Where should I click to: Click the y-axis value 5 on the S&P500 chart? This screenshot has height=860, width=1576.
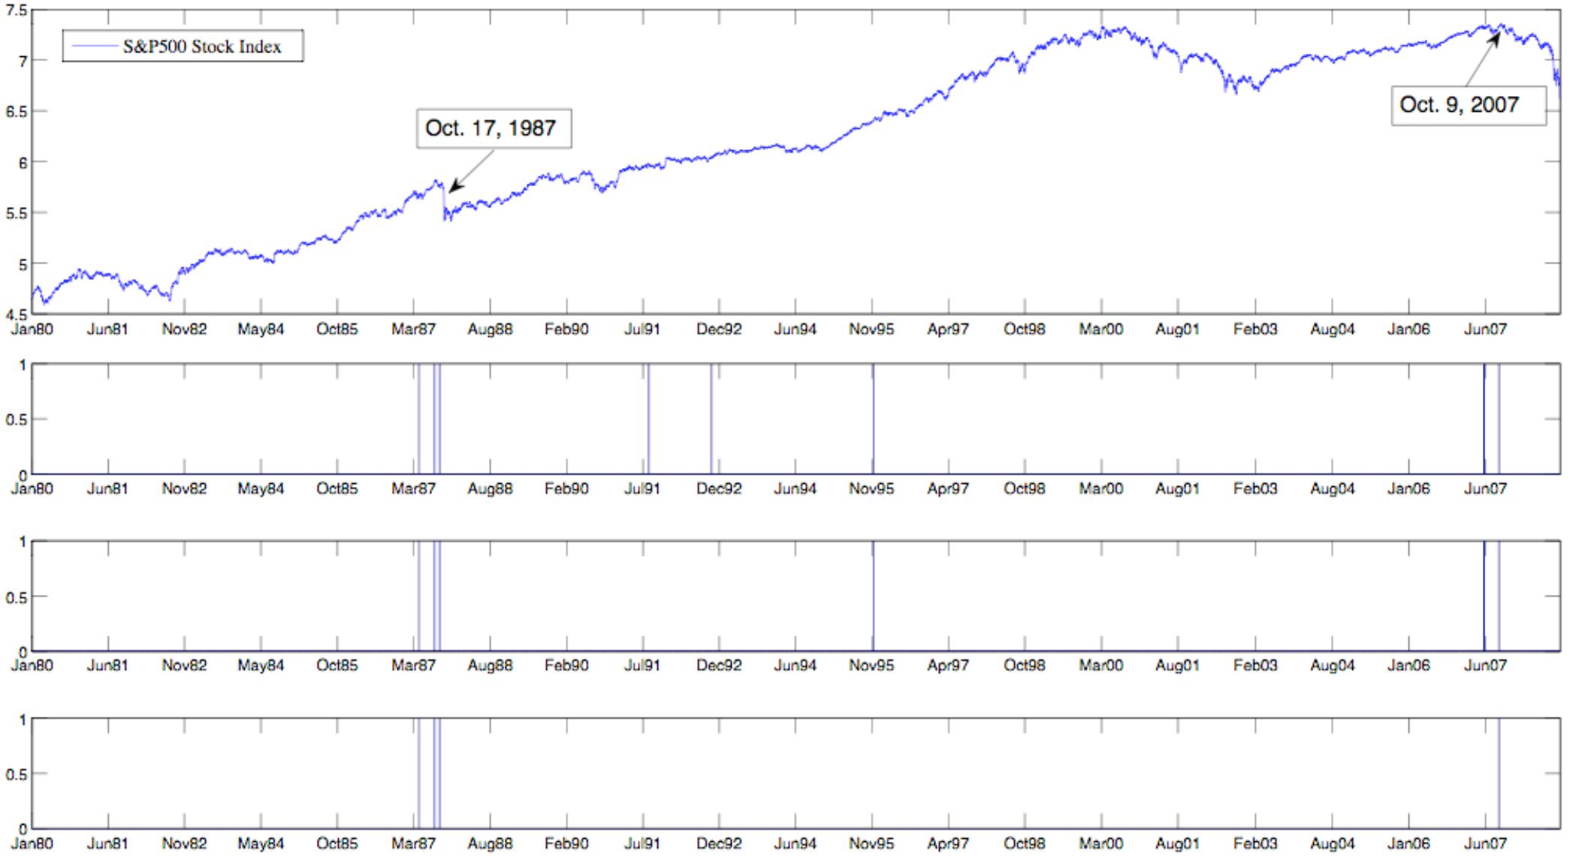click(23, 264)
